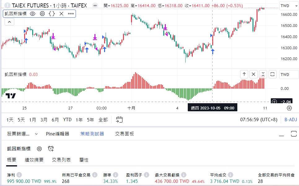Image resolution: width=299 pixels, height=186 pixels.
Task: Open more options menu for 凱因斯指標
Action: click(70, 14)
